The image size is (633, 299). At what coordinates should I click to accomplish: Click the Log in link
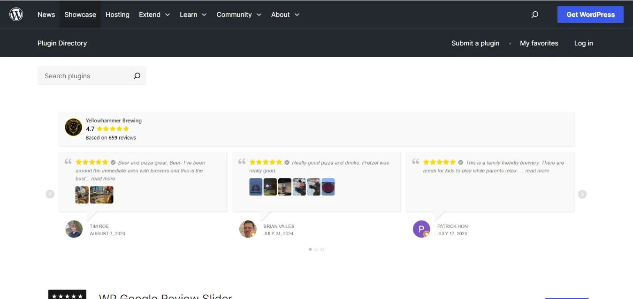point(584,43)
